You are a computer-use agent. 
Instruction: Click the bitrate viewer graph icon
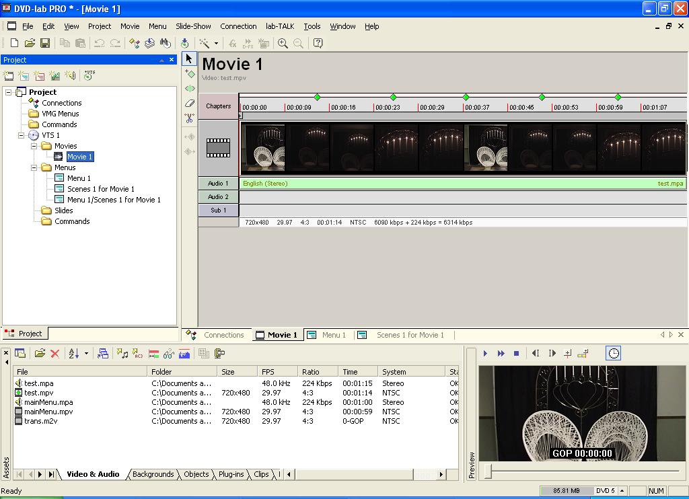pyautogui.click(x=184, y=354)
